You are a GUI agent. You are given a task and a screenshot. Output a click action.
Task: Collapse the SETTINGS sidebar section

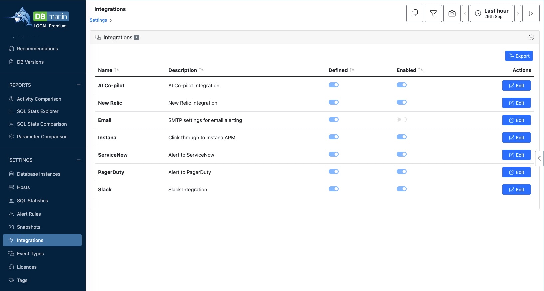(79, 160)
